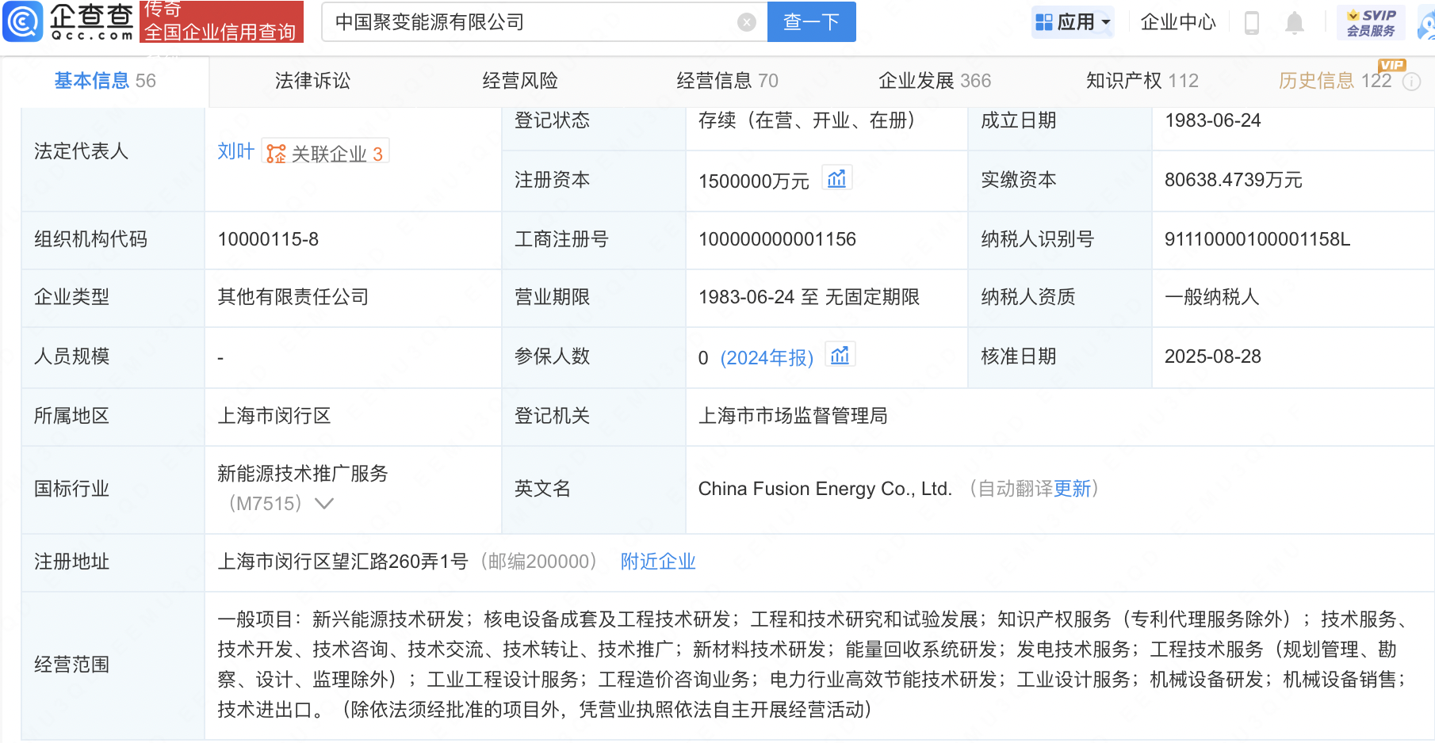Expand the 新能源技术推广服务 industry chevron
Image resolution: width=1435 pixels, height=743 pixels.
324,504
